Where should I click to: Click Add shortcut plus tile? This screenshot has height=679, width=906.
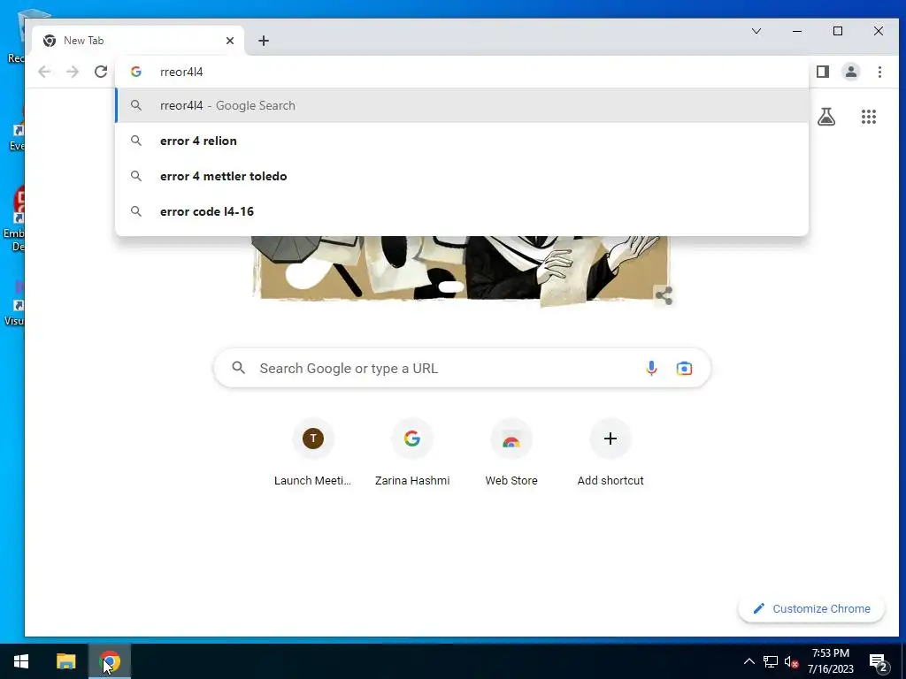pyautogui.click(x=610, y=453)
